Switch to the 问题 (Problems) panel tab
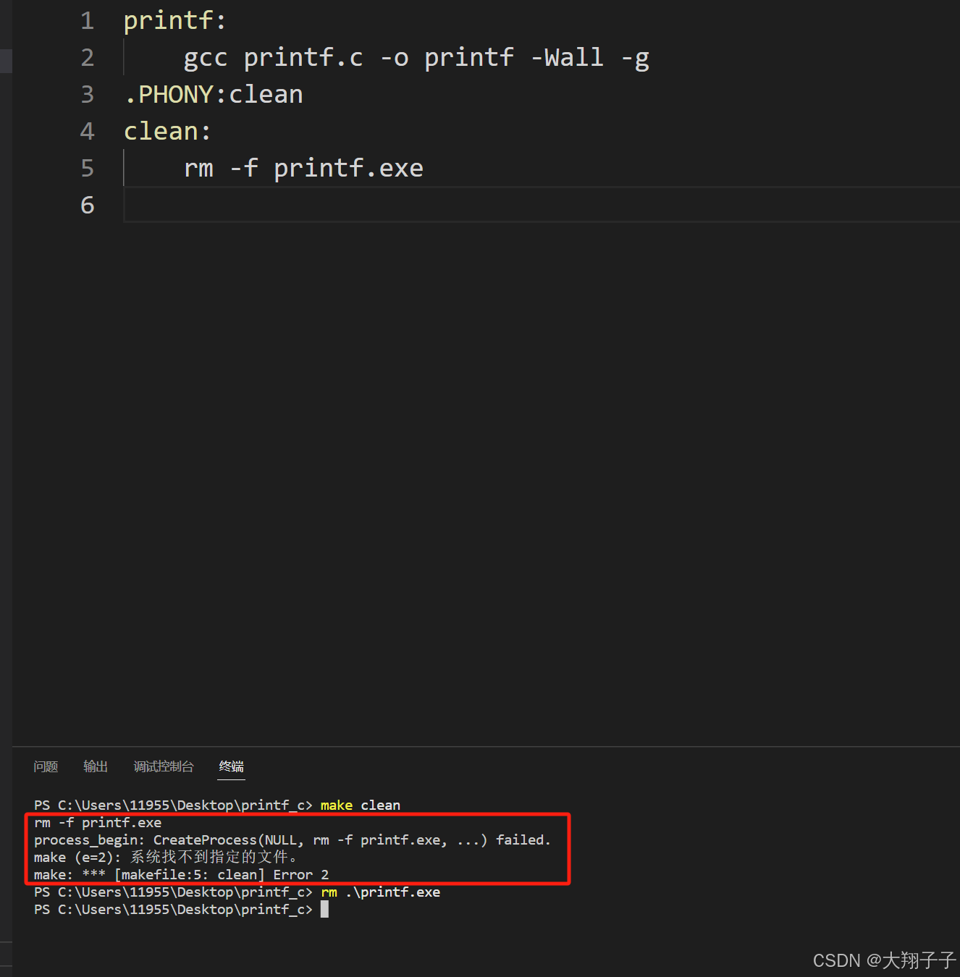The image size is (960, 977). click(45, 766)
